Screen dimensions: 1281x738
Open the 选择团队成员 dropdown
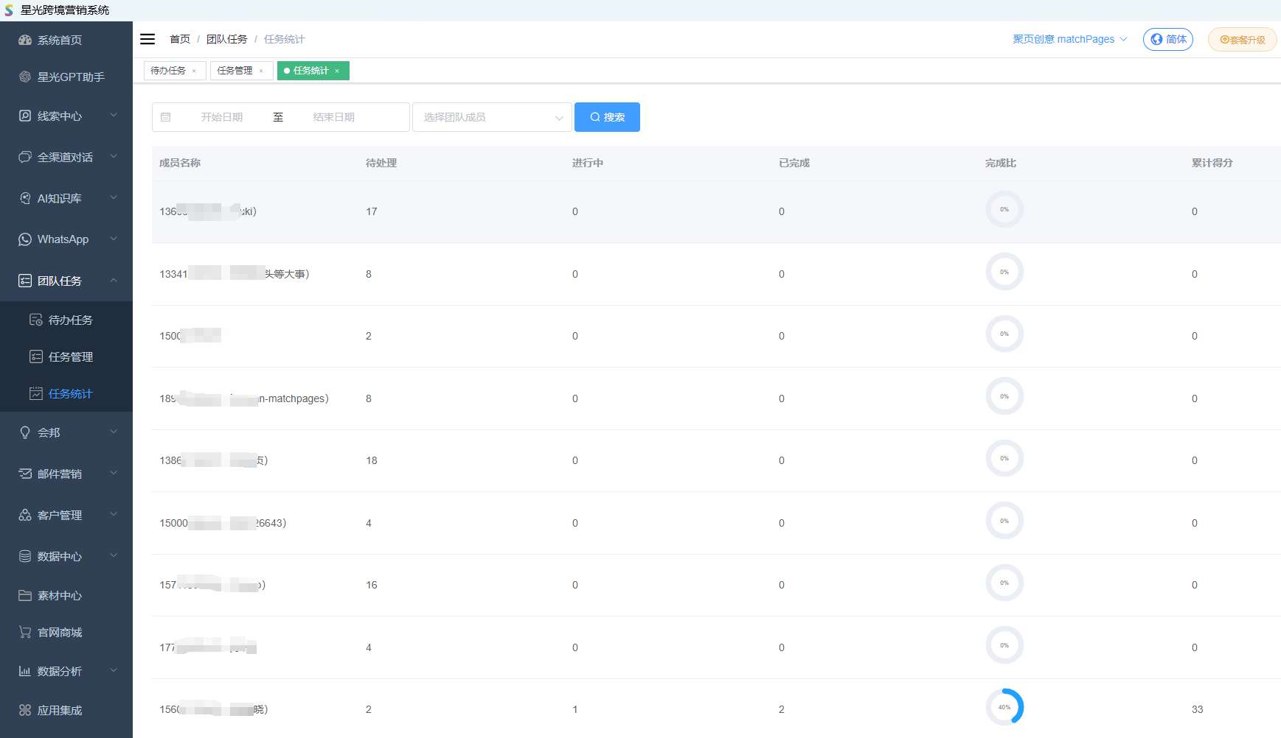coord(492,117)
